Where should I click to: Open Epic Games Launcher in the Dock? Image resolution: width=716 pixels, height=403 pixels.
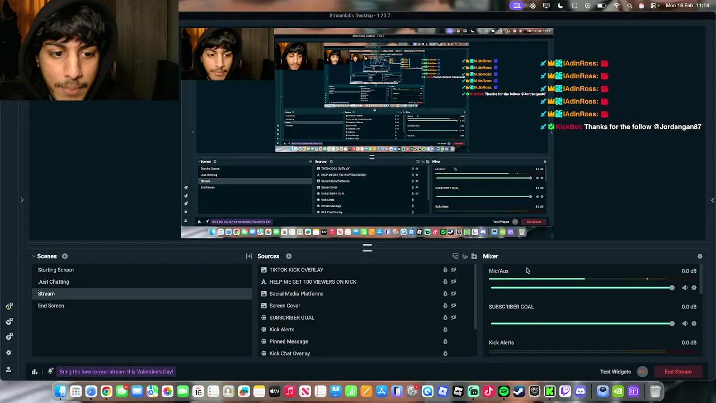pyautogui.click(x=534, y=391)
